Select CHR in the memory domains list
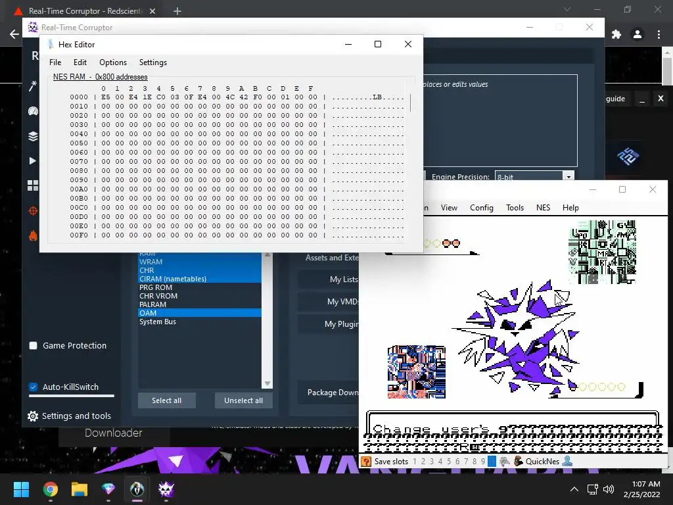 [x=200, y=270]
